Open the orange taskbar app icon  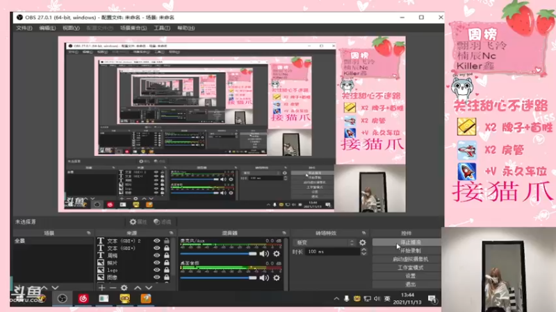pos(146,299)
